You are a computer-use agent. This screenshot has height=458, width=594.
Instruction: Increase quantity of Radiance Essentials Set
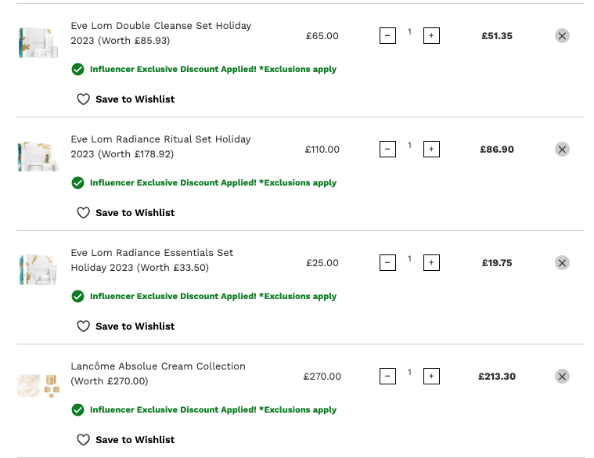(x=431, y=262)
